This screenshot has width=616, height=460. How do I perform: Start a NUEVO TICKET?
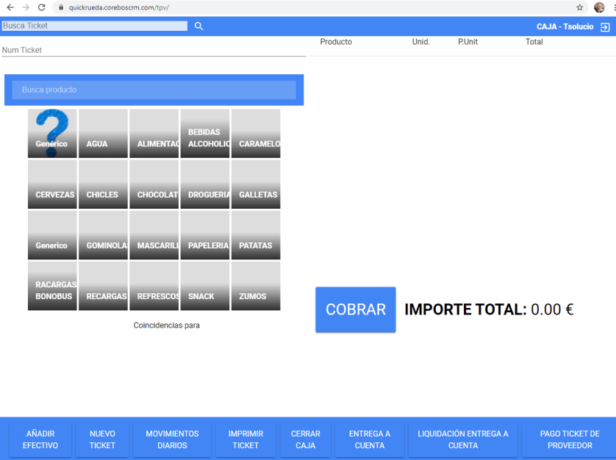pyautogui.click(x=102, y=439)
